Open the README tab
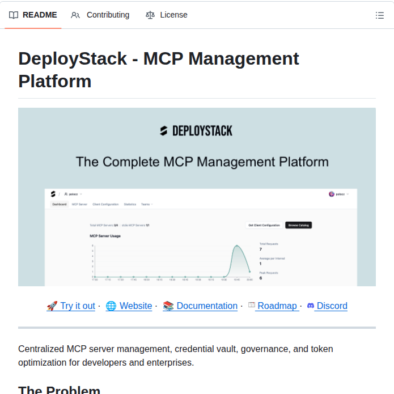 click(x=33, y=15)
